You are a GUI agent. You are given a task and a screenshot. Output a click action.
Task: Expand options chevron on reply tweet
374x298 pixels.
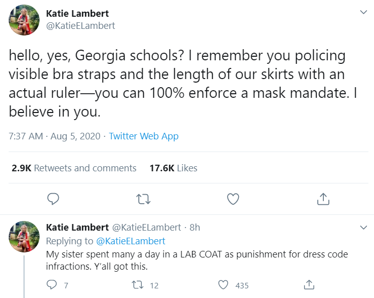click(363, 227)
